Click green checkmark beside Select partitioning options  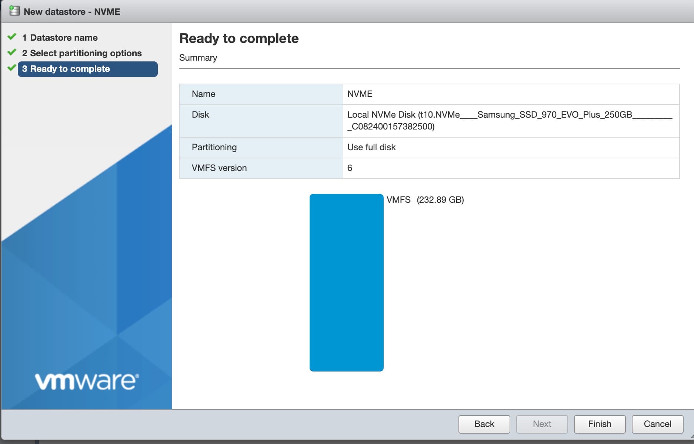click(12, 52)
